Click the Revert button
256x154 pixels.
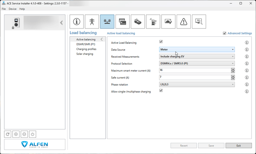click(x=184, y=145)
